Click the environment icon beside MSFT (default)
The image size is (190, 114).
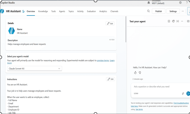click(x=149, y=3)
